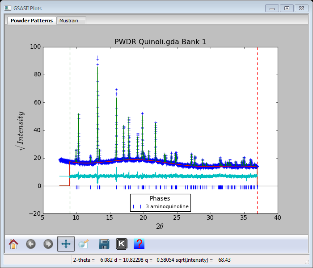The image size is (313, 268).
Task: Click the 2θ x-axis label
Action: point(160,226)
